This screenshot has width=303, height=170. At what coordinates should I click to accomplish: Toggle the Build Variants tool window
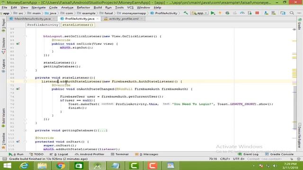3,118
